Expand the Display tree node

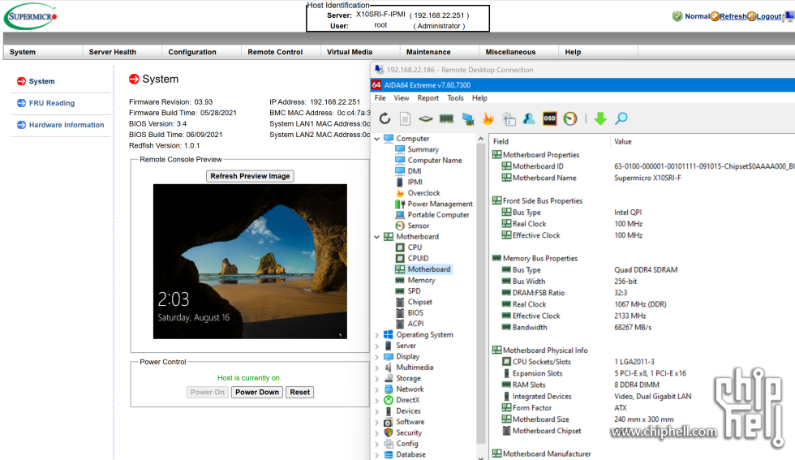(376, 356)
